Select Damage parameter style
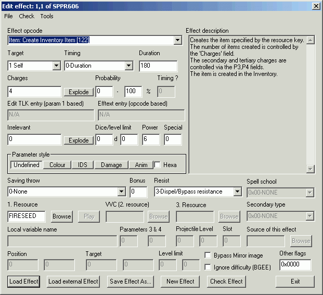Viewport: 323px width, 295px height. pyautogui.click(x=111, y=165)
